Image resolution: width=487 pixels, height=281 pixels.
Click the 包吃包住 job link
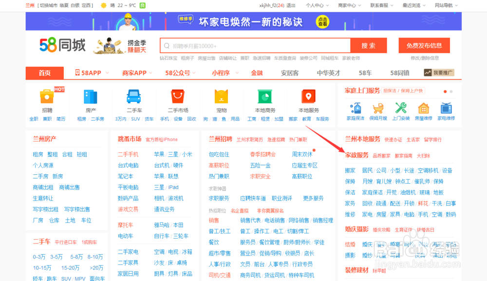pyautogui.click(x=219, y=154)
